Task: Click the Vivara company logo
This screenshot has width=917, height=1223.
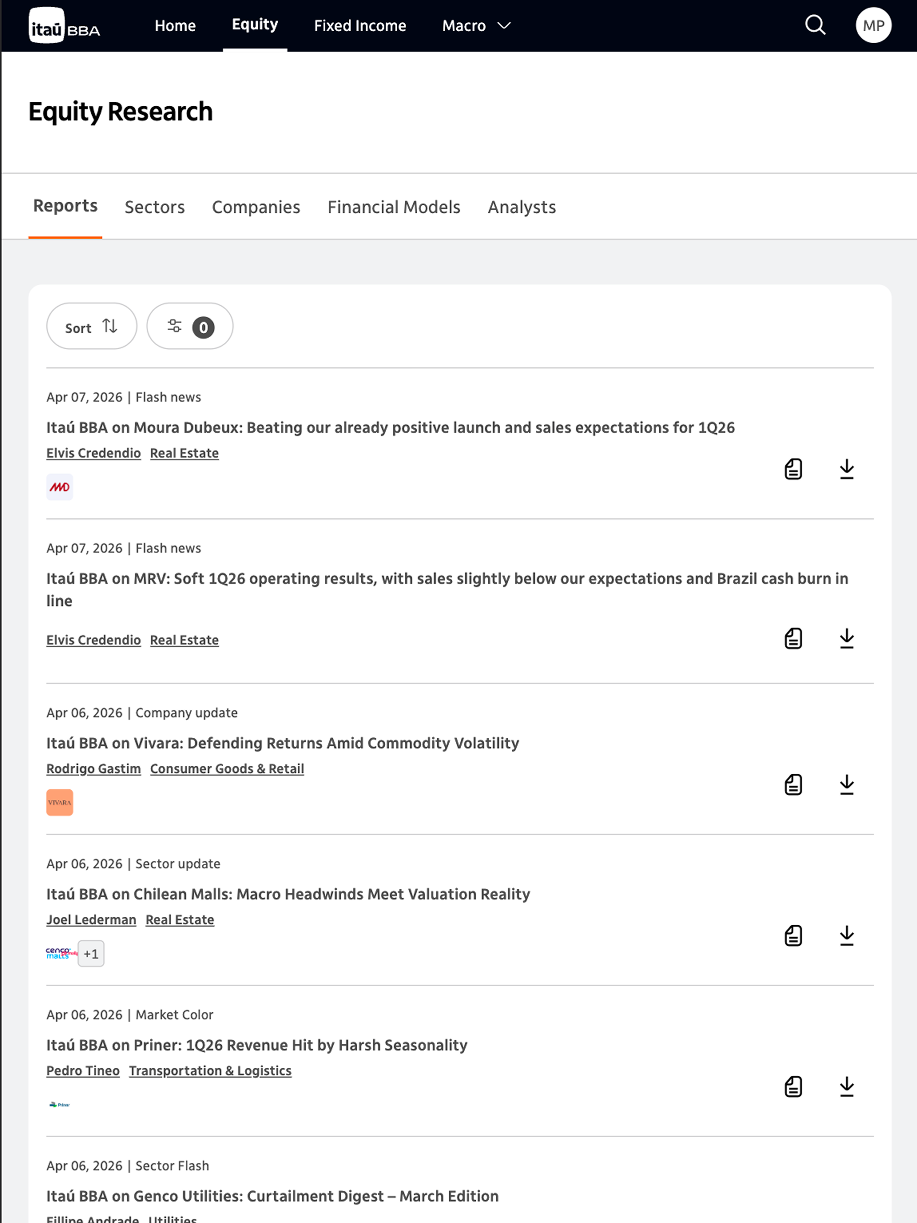Action: [x=60, y=802]
